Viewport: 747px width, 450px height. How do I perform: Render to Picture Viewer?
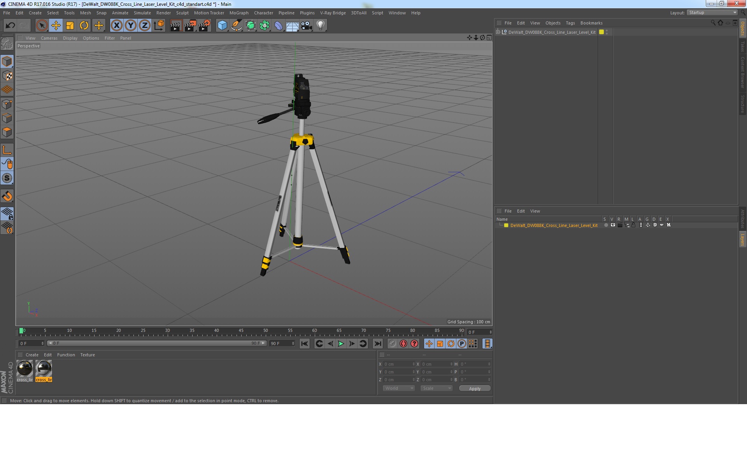(190, 26)
